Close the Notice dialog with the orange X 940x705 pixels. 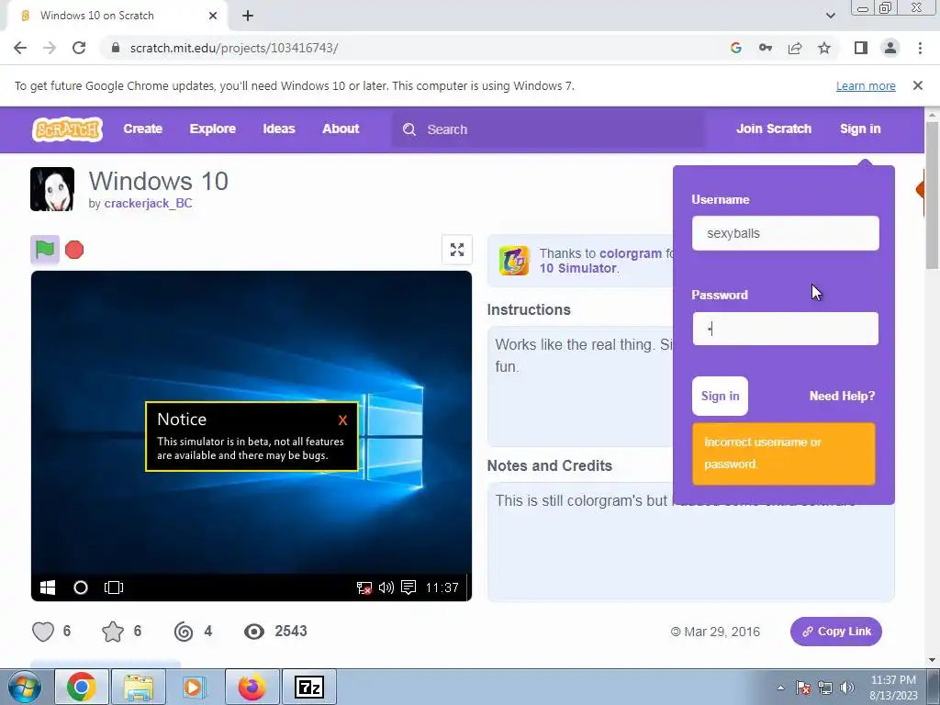click(x=343, y=420)
